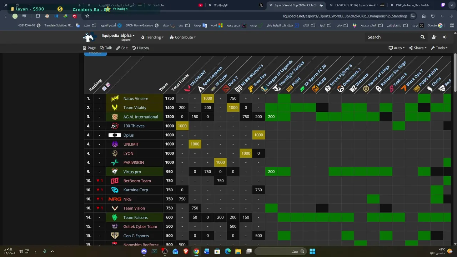
Task: Open the Karmine Corp team link
Action: click(x=136, y=190)
